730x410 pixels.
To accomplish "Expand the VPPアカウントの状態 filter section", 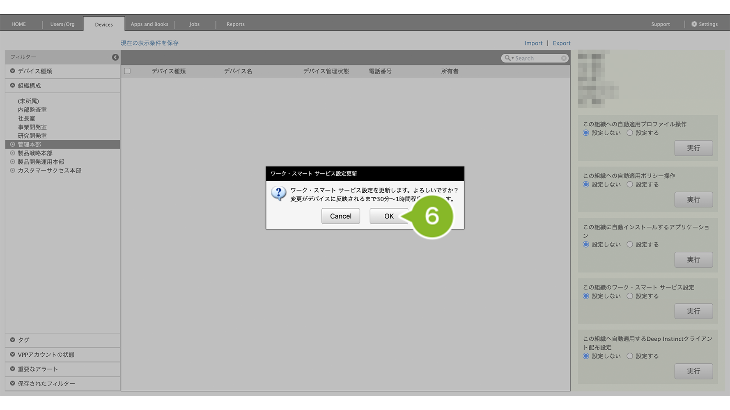I will (x=13, y=355).
